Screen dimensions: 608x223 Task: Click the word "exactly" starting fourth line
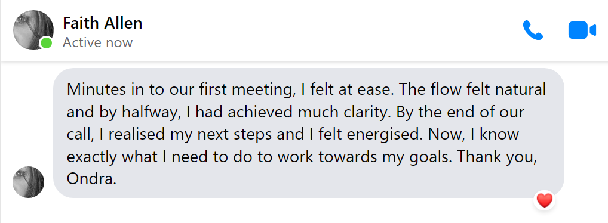coord(92,157)
